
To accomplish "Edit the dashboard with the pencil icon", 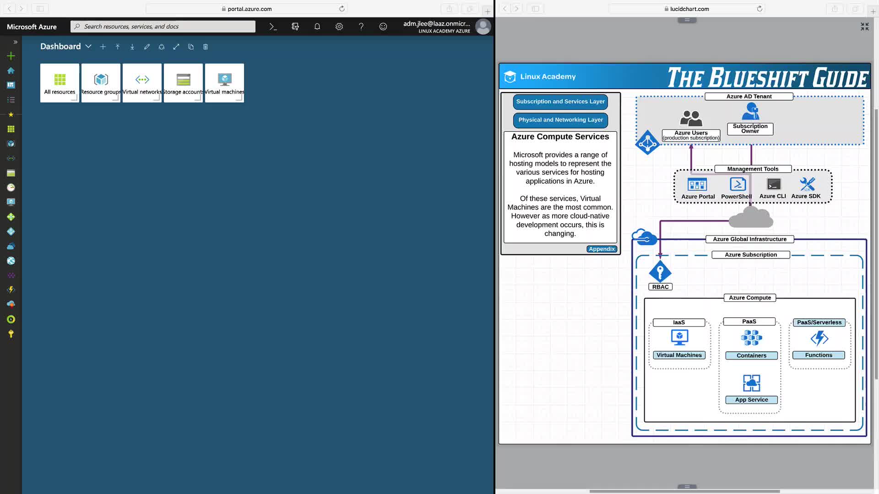I will tap(147, 47).
